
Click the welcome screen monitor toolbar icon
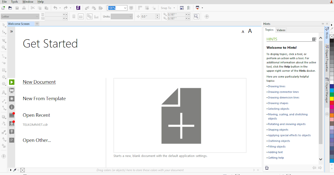[198, 8]
